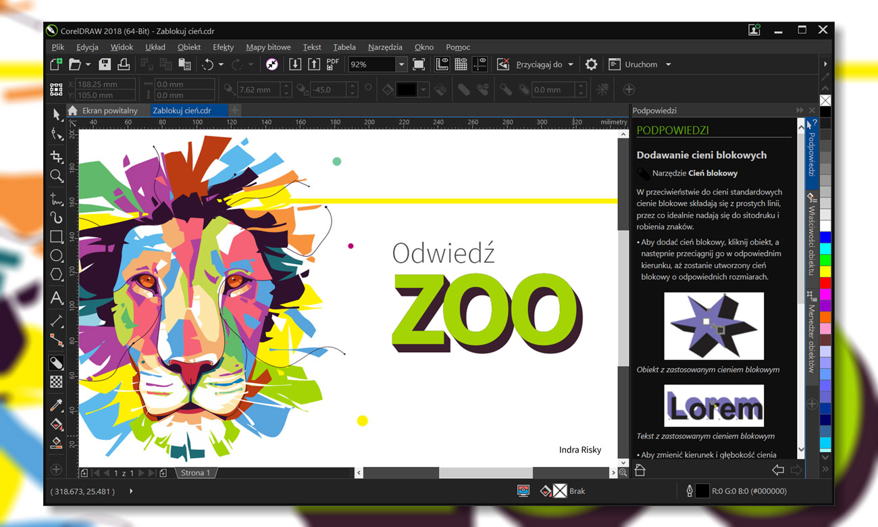Click the Import icon
This screenshot has width=878, height=527.
[x=295, y=64]
